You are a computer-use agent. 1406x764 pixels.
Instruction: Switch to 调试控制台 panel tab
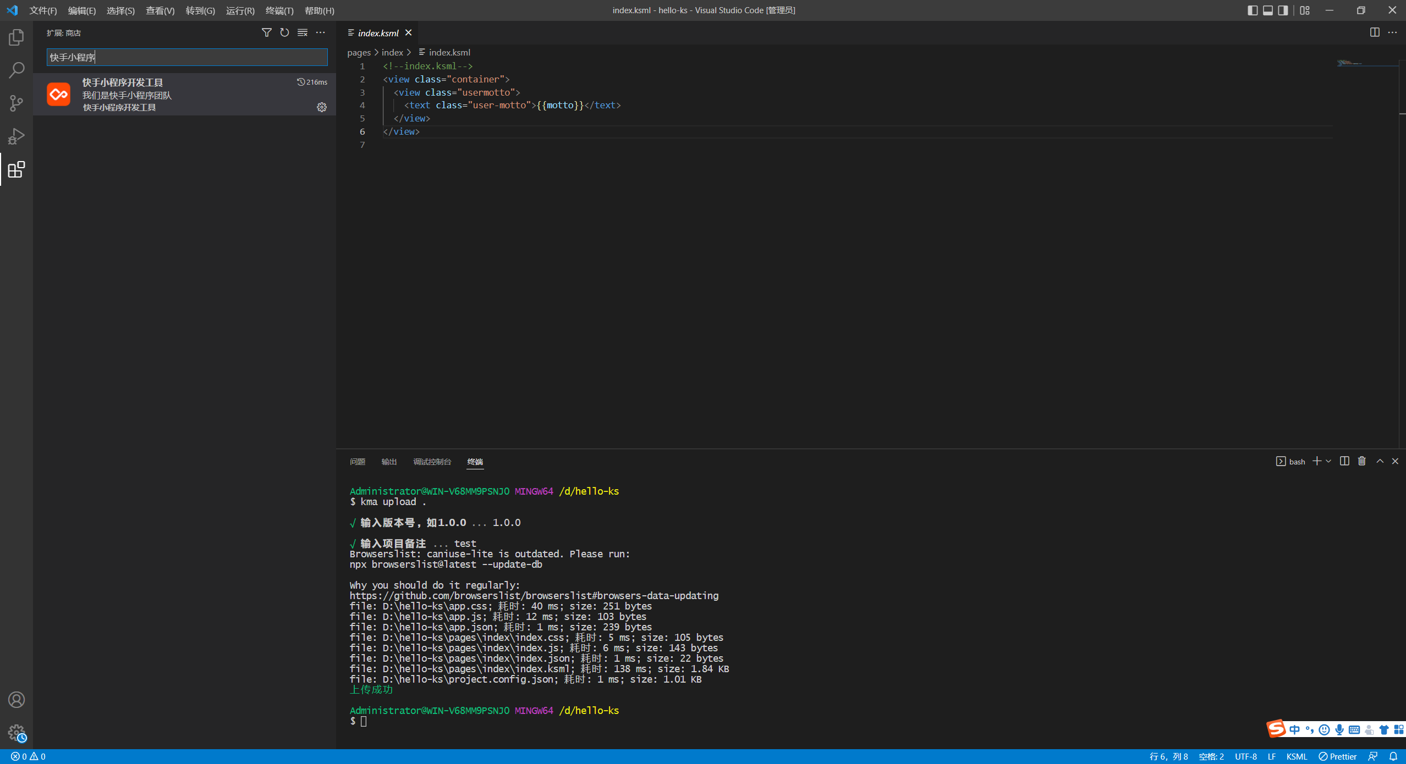[432, 462]
